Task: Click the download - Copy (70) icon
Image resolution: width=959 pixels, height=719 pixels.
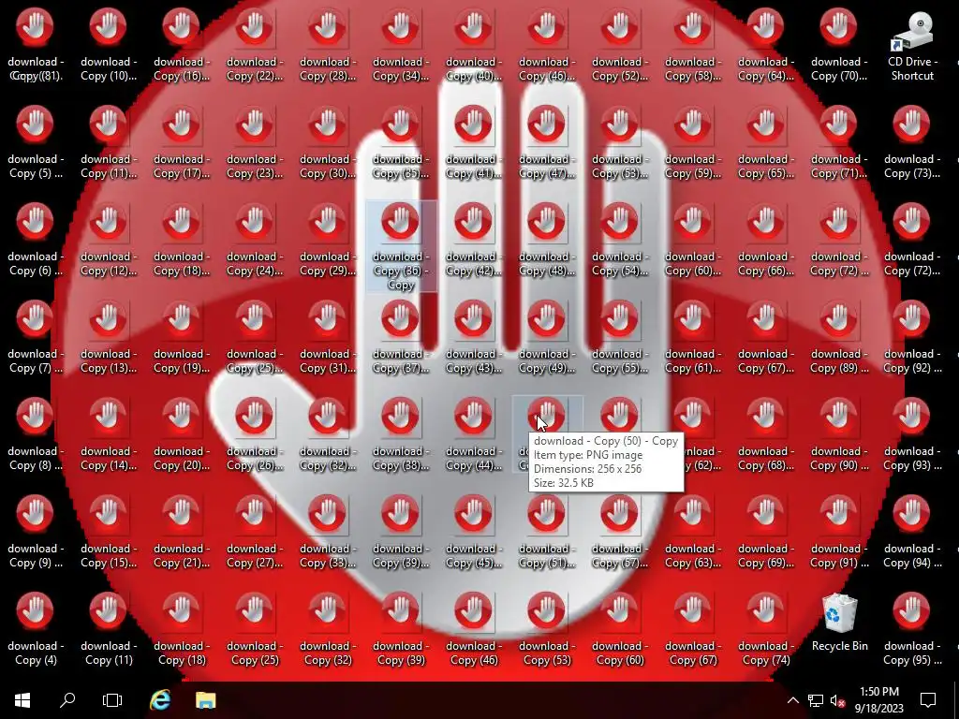Action: coord(838,47)
